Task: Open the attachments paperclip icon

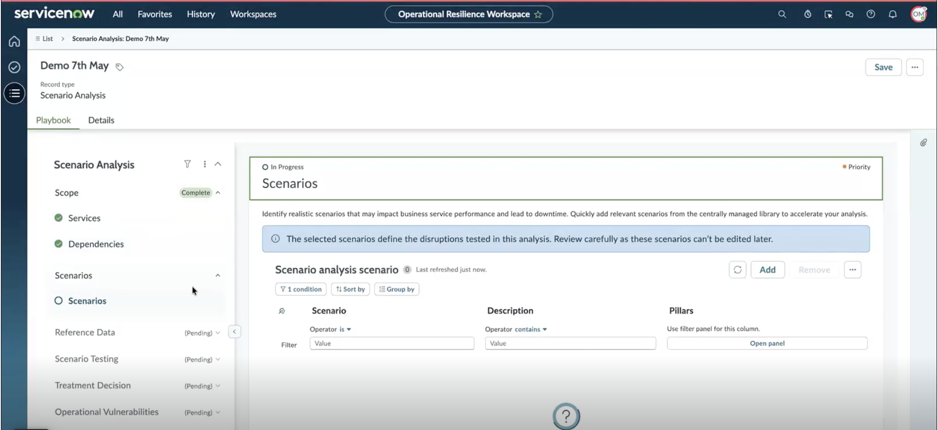Action: [x=923, y=143]
